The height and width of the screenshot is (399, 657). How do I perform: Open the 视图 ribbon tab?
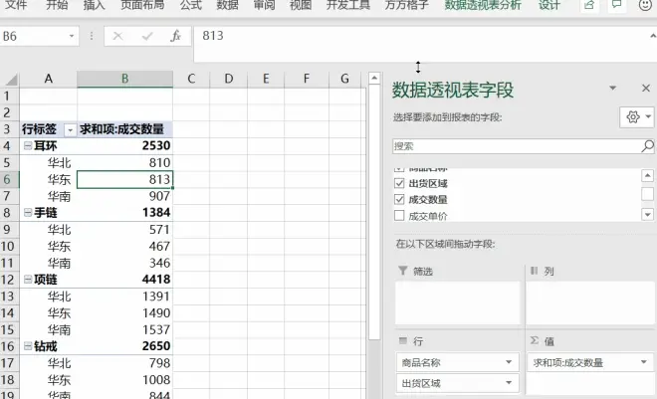[301, 5]
